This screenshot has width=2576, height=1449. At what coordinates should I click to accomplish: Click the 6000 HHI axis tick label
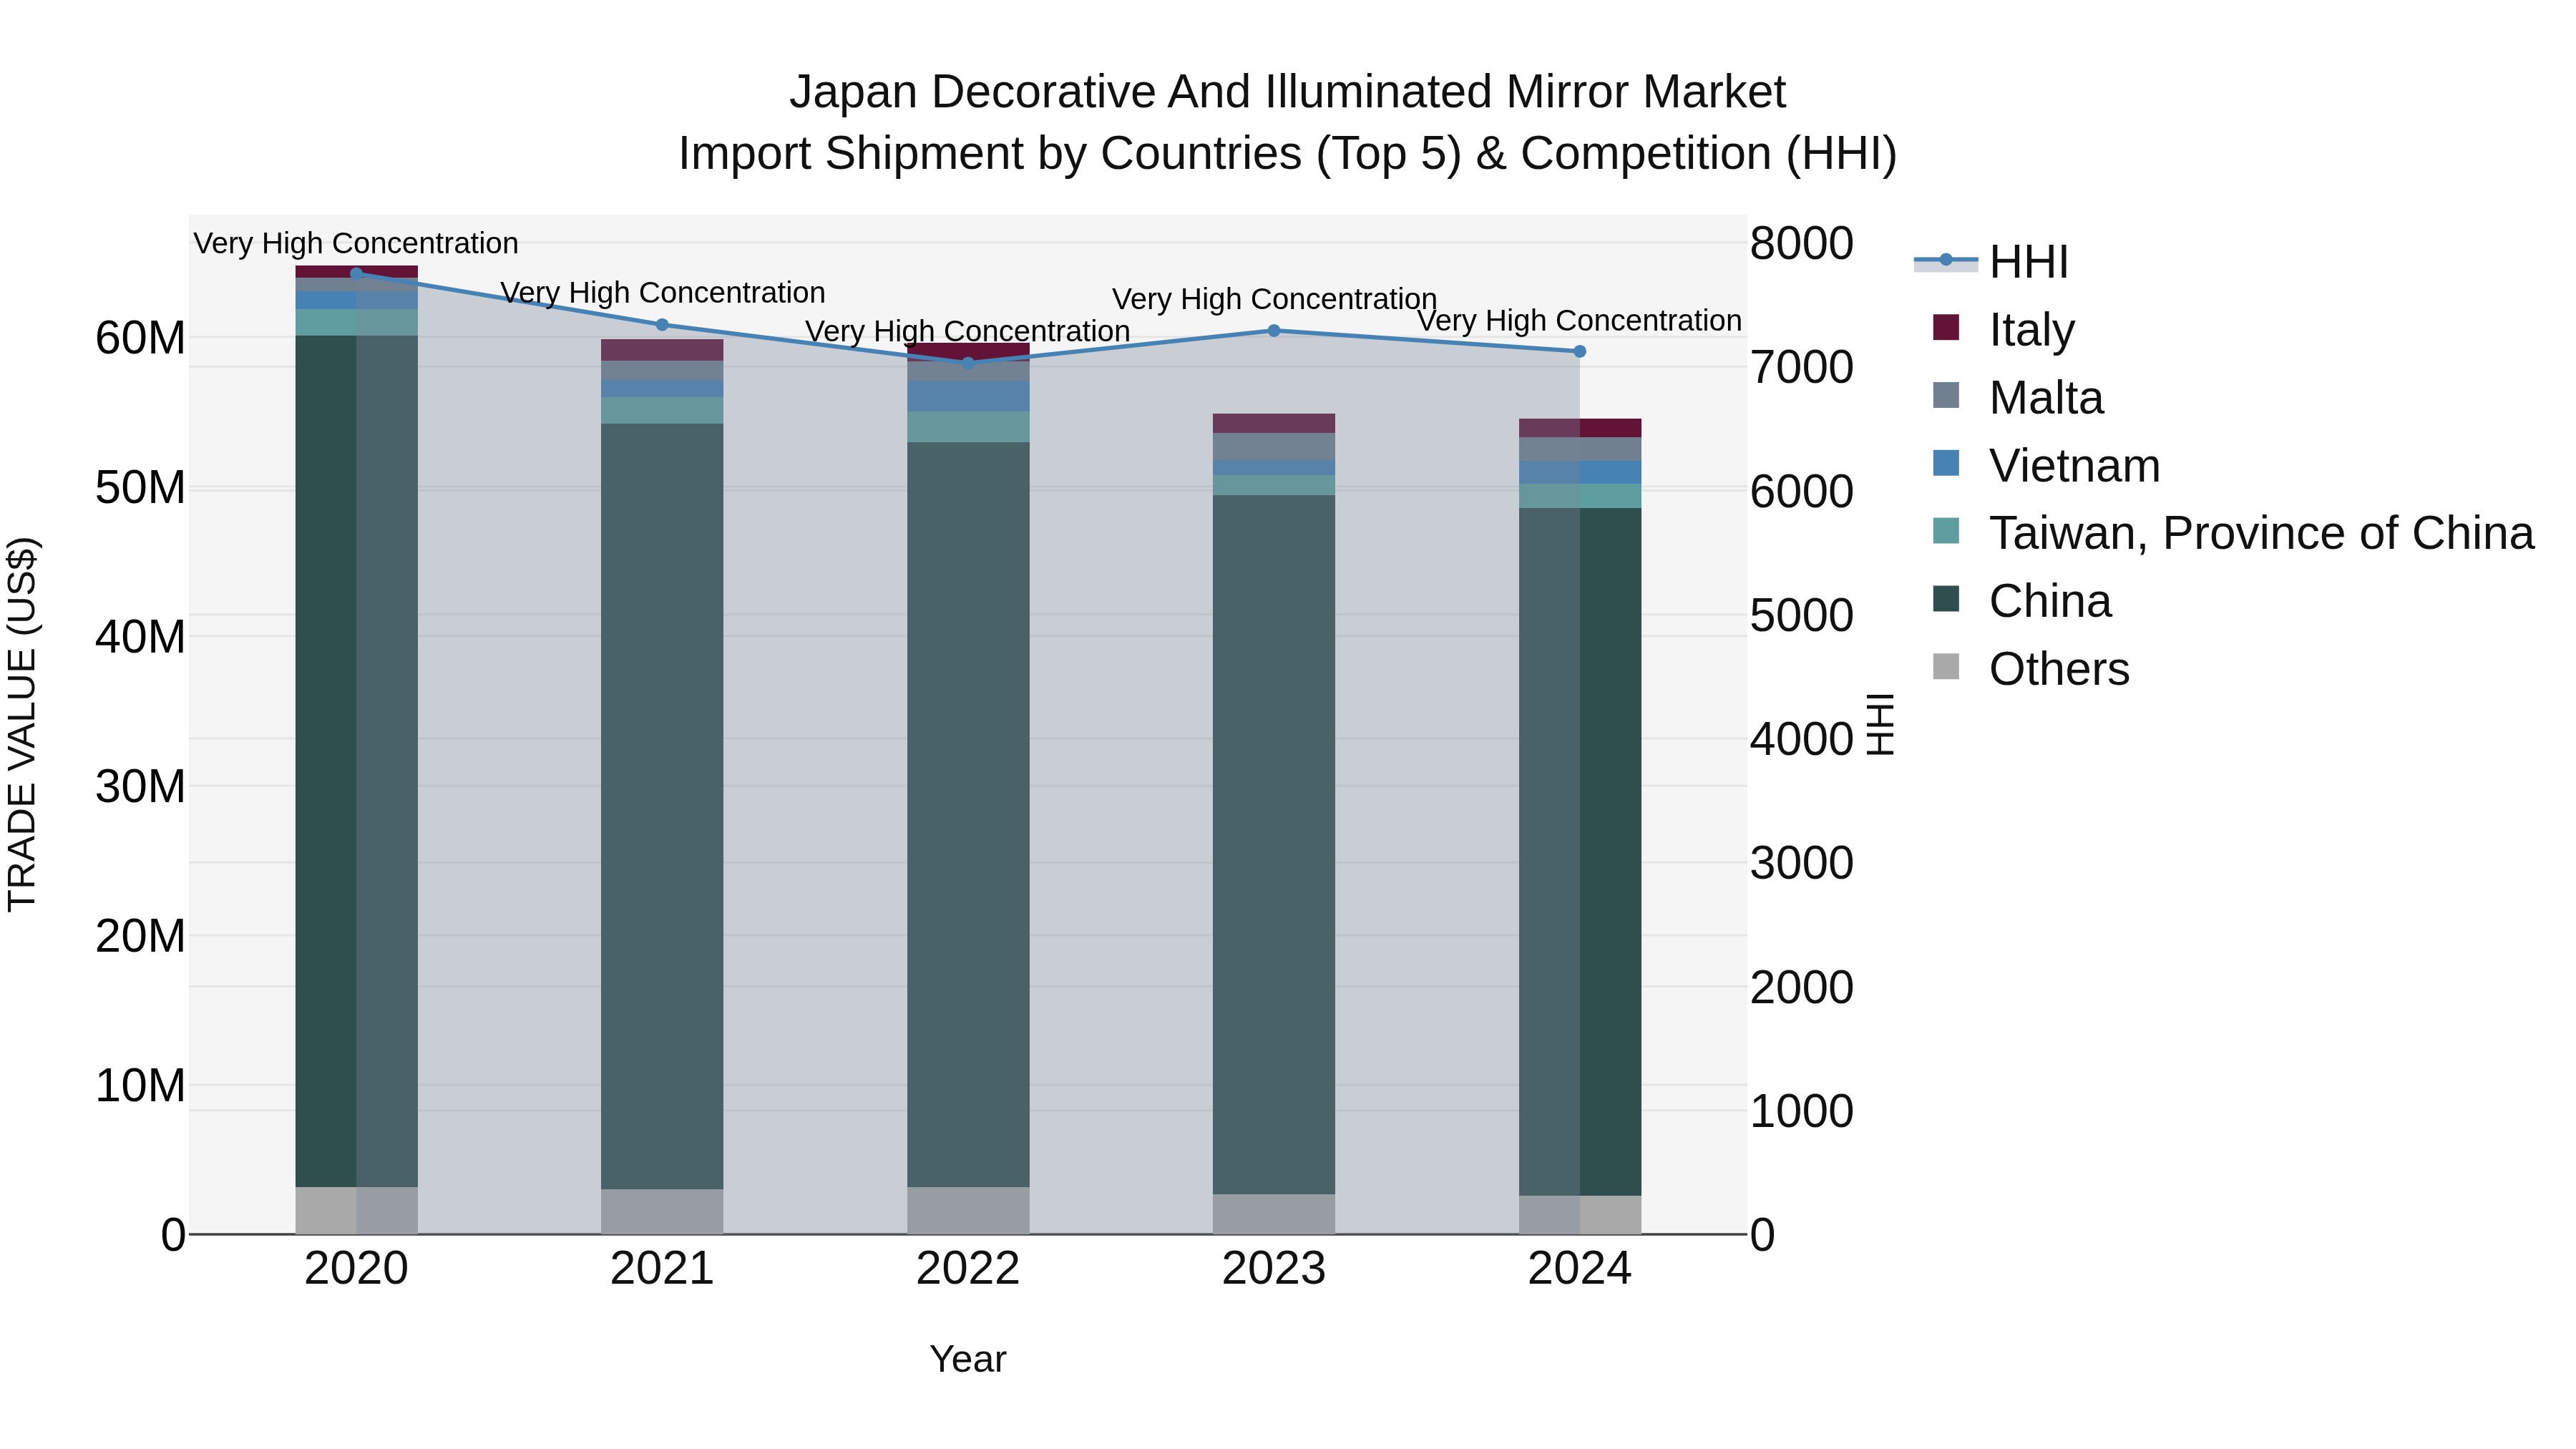tap(1802, 491)
